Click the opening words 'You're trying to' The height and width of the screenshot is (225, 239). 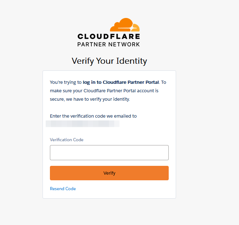(x=66, y=82)
